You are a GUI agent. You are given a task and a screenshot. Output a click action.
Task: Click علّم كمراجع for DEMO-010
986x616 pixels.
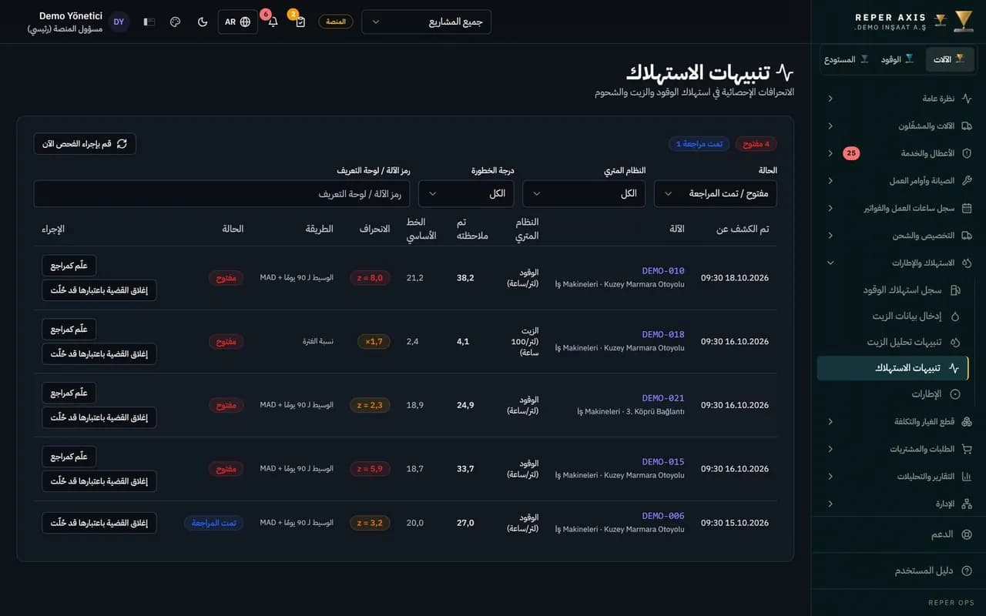pyautogui.click(x=69, y=266)
